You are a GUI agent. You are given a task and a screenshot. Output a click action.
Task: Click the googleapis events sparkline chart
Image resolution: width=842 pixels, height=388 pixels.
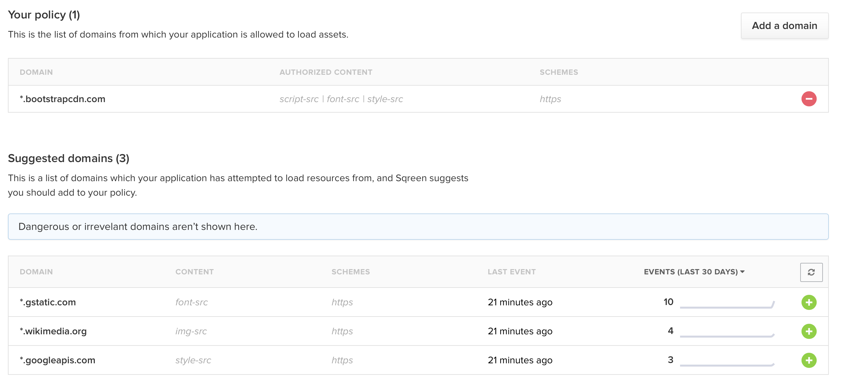point(727,363)
